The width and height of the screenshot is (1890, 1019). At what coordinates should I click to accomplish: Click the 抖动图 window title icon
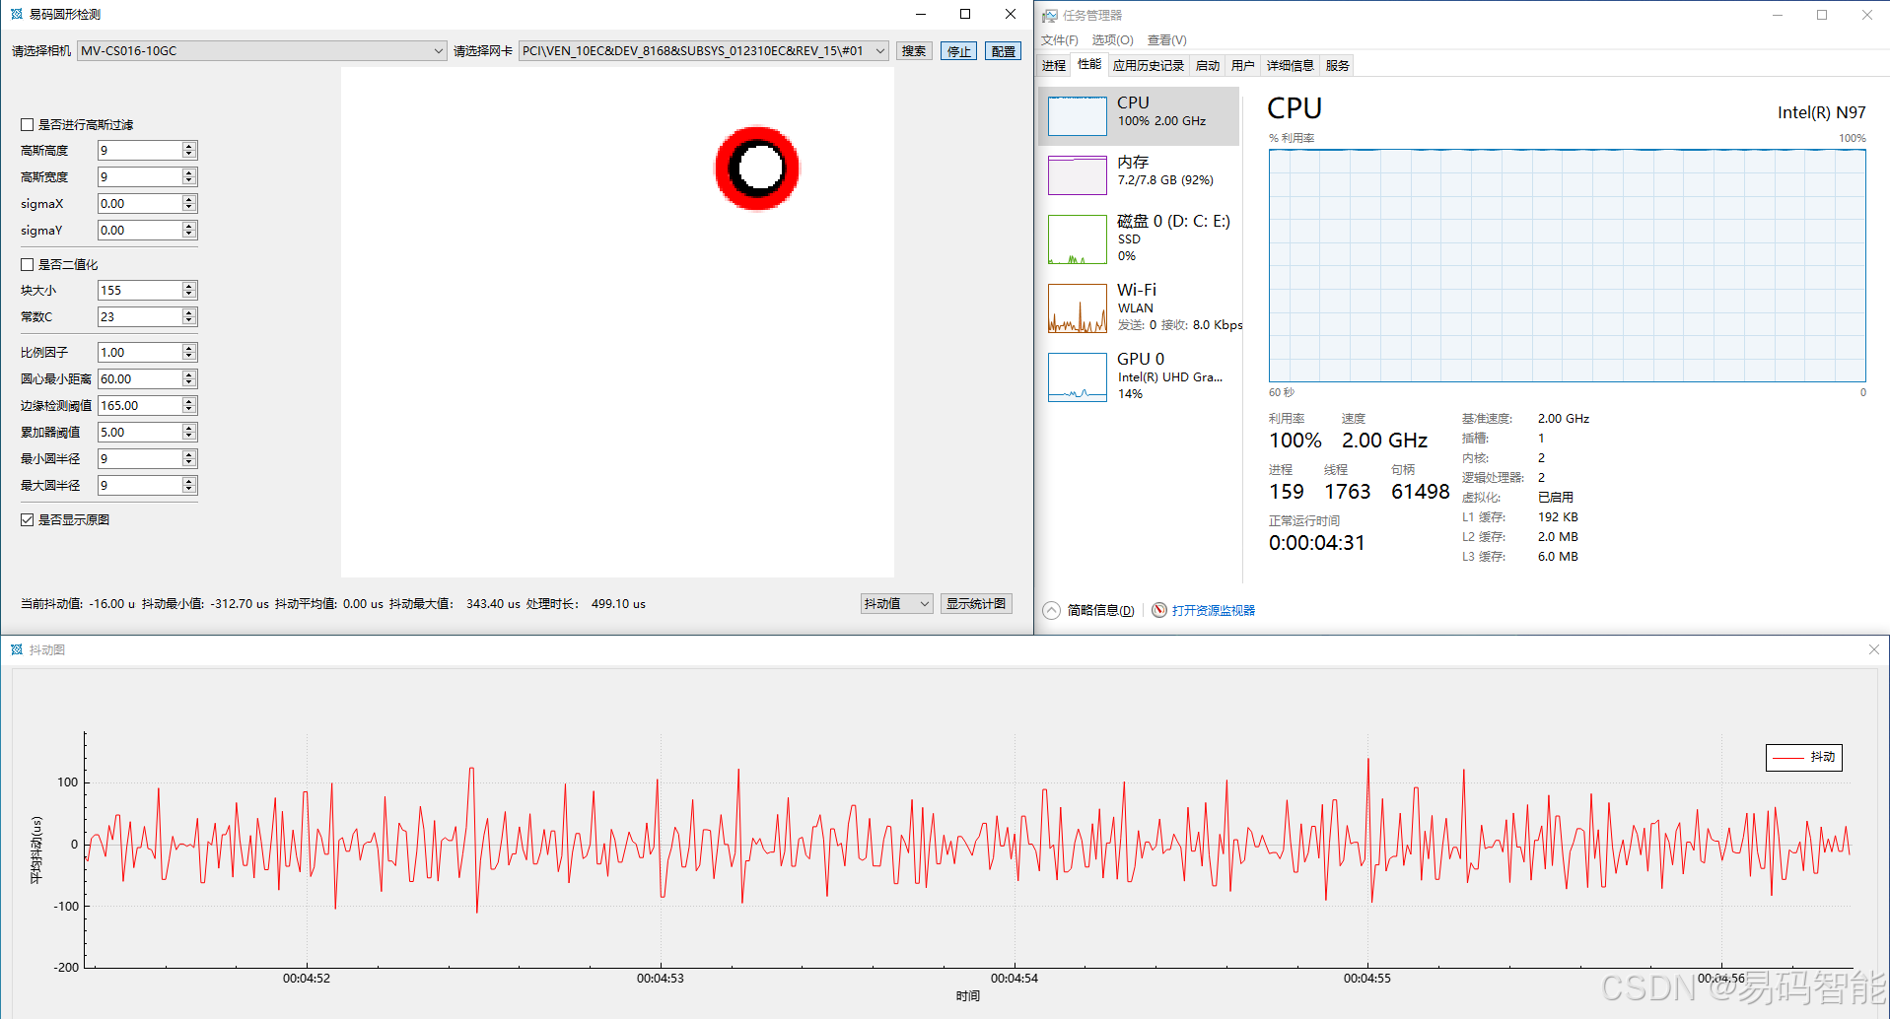pyautogui.click(x=17, y=649)
